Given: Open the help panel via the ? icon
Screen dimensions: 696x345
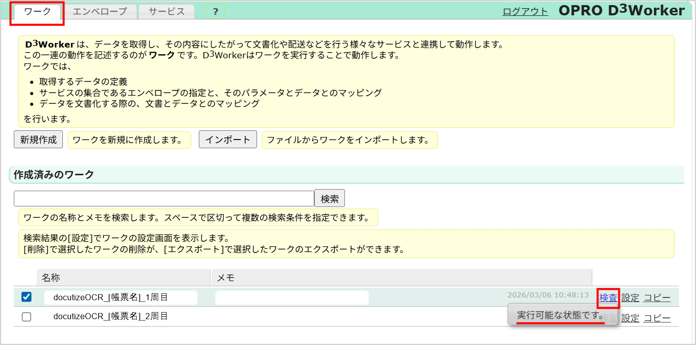Looking at the screenshot, I should coord(215,11).
